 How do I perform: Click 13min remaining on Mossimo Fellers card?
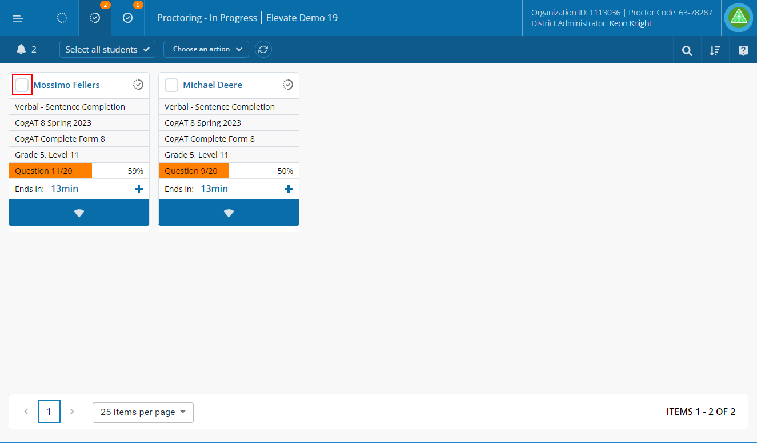coord(65,189)
